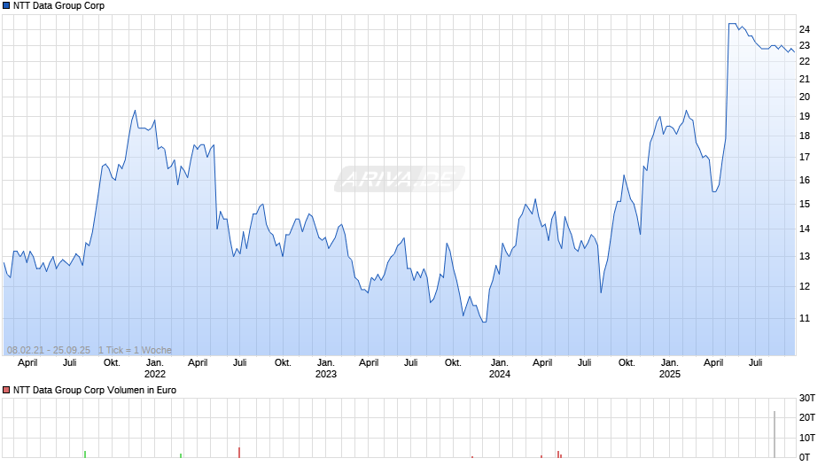The height and width of the screenshot is (466, 833).
Task: Click the '22' price axis label
Action: tap(805, 62)
